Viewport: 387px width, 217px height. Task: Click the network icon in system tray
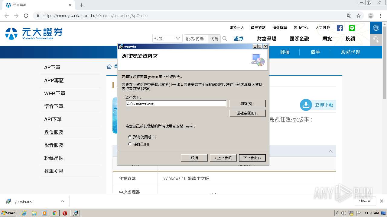[351, 213]
